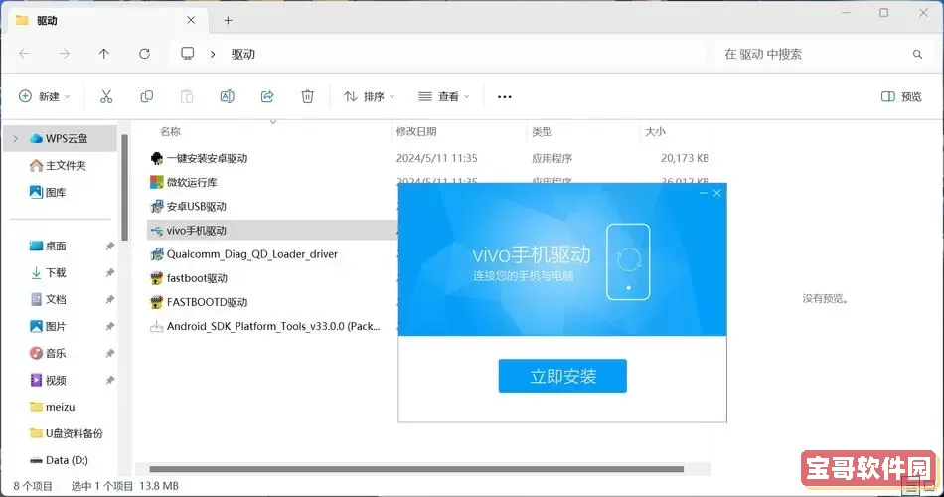Click the sidebar vertical scrollbar

tap(124, 188)
